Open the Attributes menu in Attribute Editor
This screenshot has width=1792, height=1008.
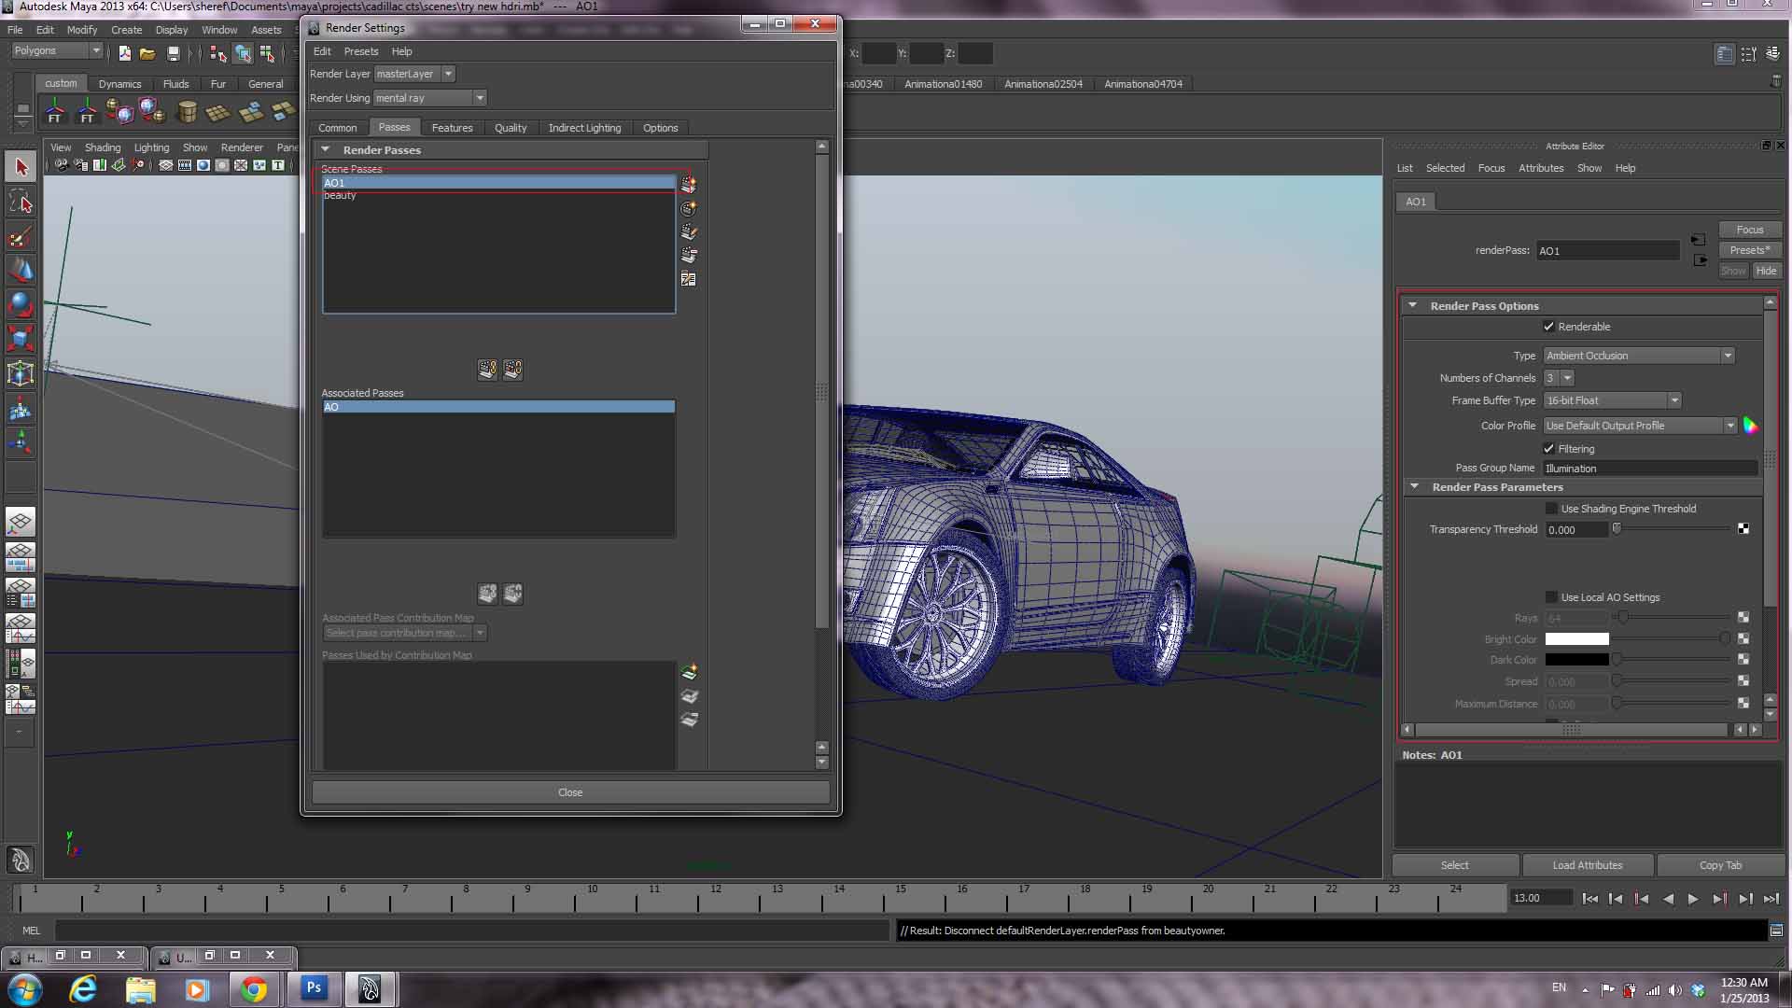tap(1540, 168)
